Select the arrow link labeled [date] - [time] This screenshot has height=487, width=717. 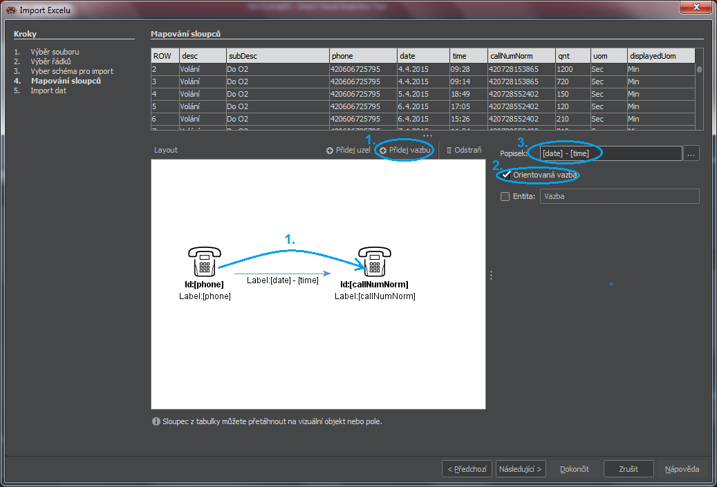pos(283,273)
